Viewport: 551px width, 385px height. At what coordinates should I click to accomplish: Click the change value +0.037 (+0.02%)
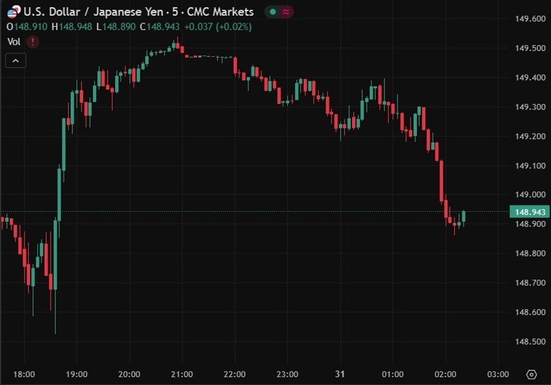[x=218, y=27]
